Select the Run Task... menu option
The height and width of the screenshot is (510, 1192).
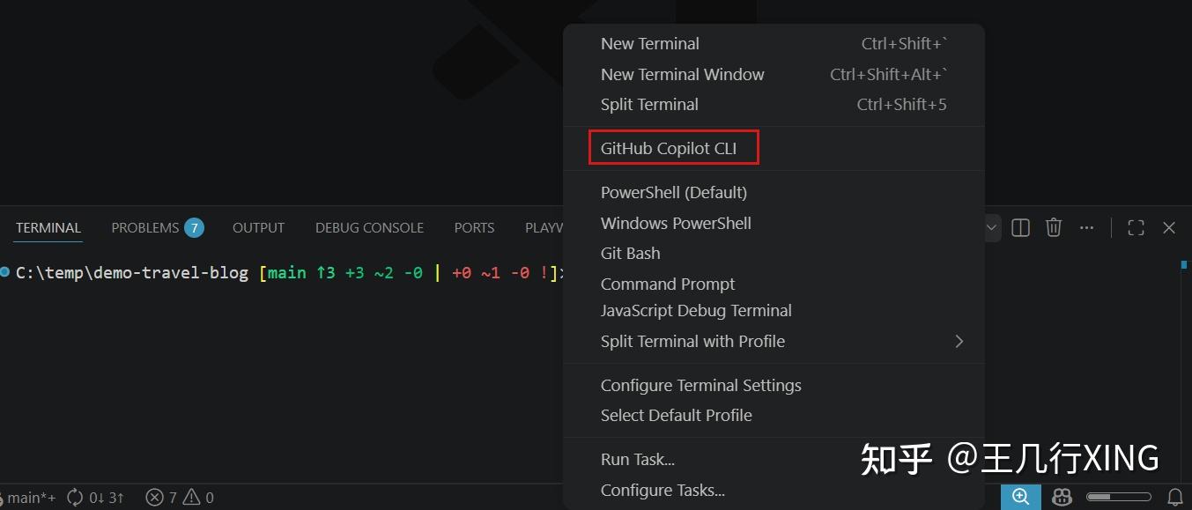(637, 460)
